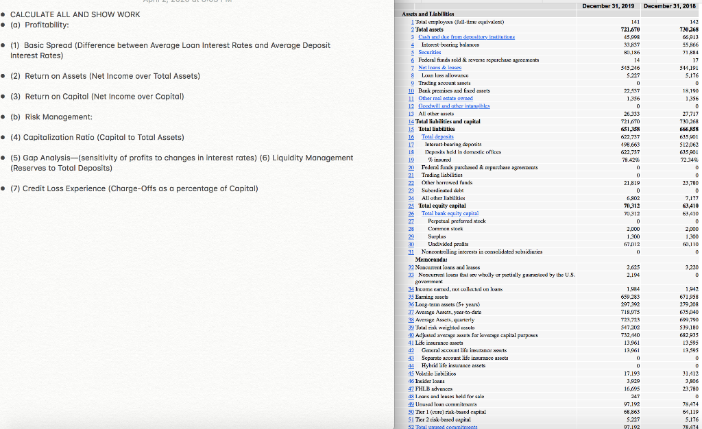
Task: Click the 'Subordinated debt' row label
Action: (x=443, y=190)
